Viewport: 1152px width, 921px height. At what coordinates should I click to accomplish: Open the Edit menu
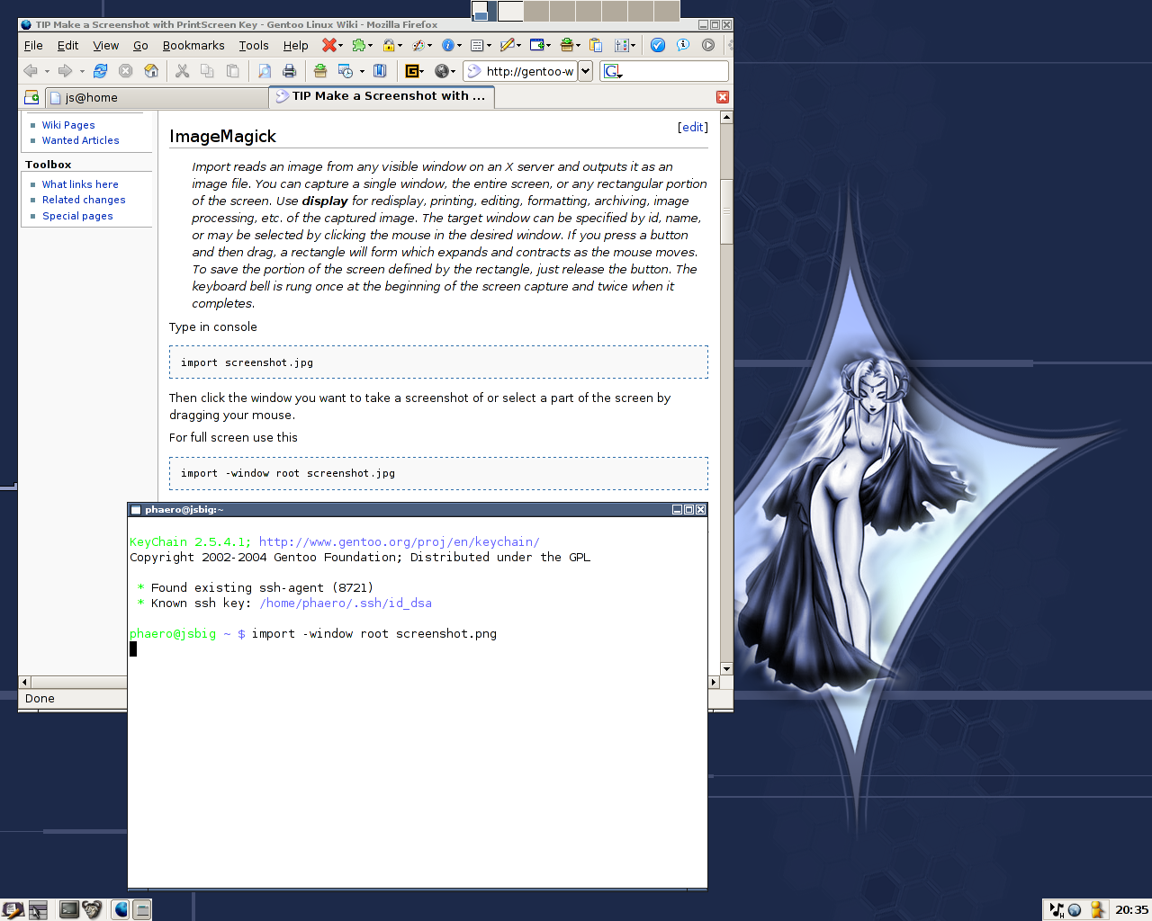tap(68, 45)
